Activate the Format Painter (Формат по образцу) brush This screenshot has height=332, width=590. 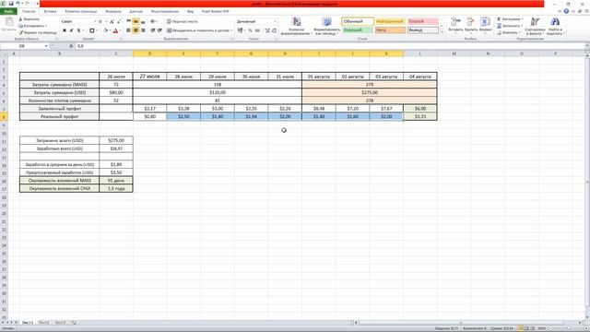click(x=38, y=33)
